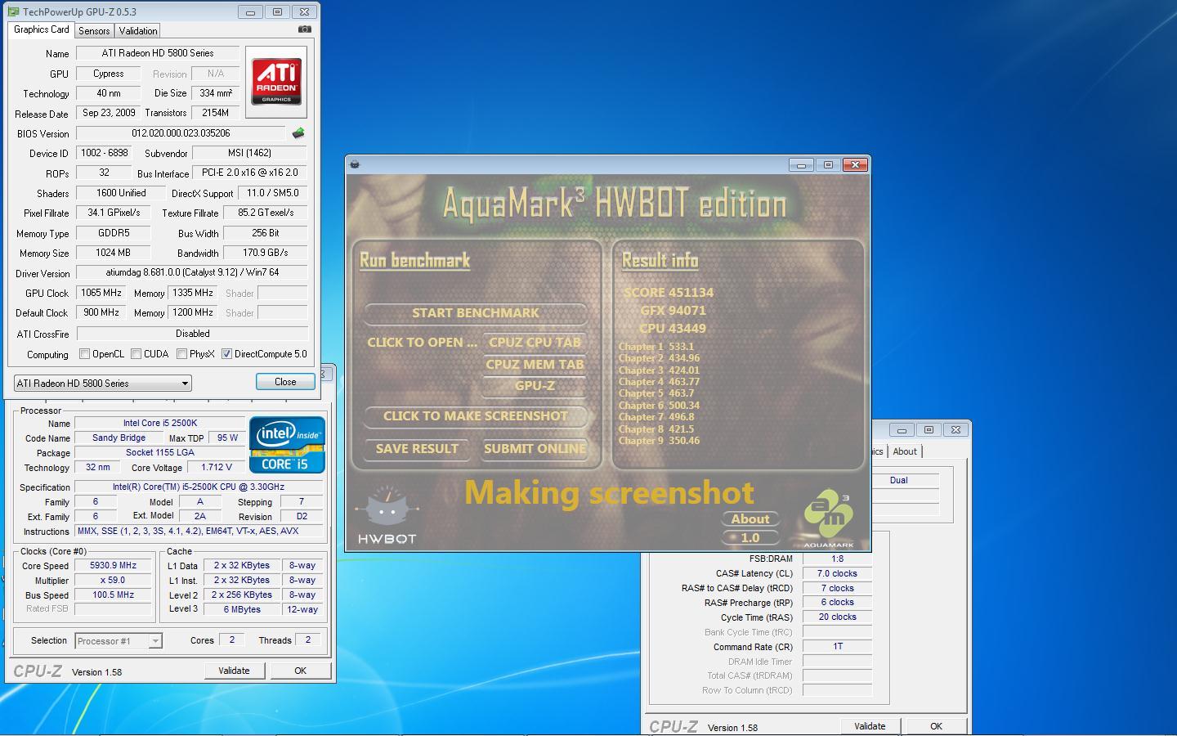The width and height of the screenshot is (1177, 736).
Task: Click the AquaMark window title bar icon
Action: point(355,164)
